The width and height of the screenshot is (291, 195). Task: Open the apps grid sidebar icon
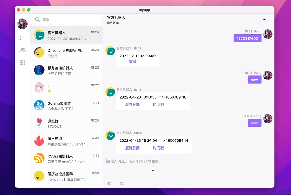click(x=22, y=62)
